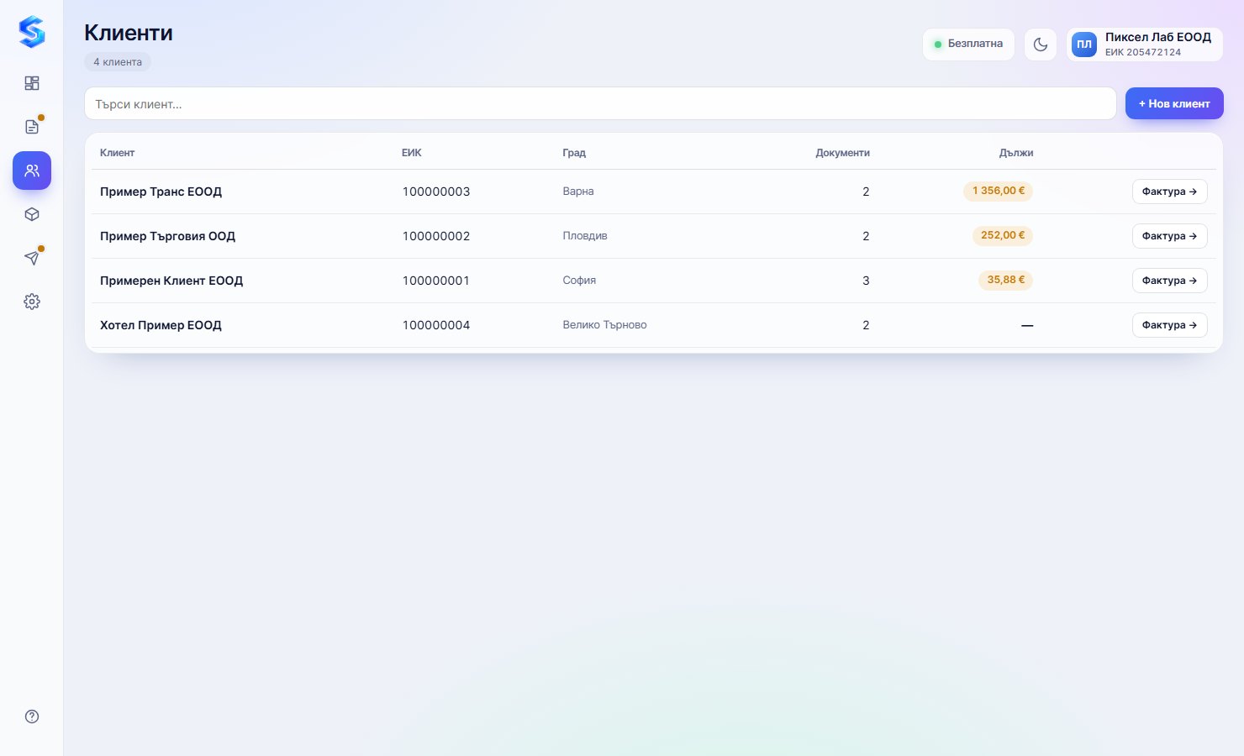Open client Примерен Клиент ЕООД
This screenshot has width=1244, height=756.
coord(171,281)
